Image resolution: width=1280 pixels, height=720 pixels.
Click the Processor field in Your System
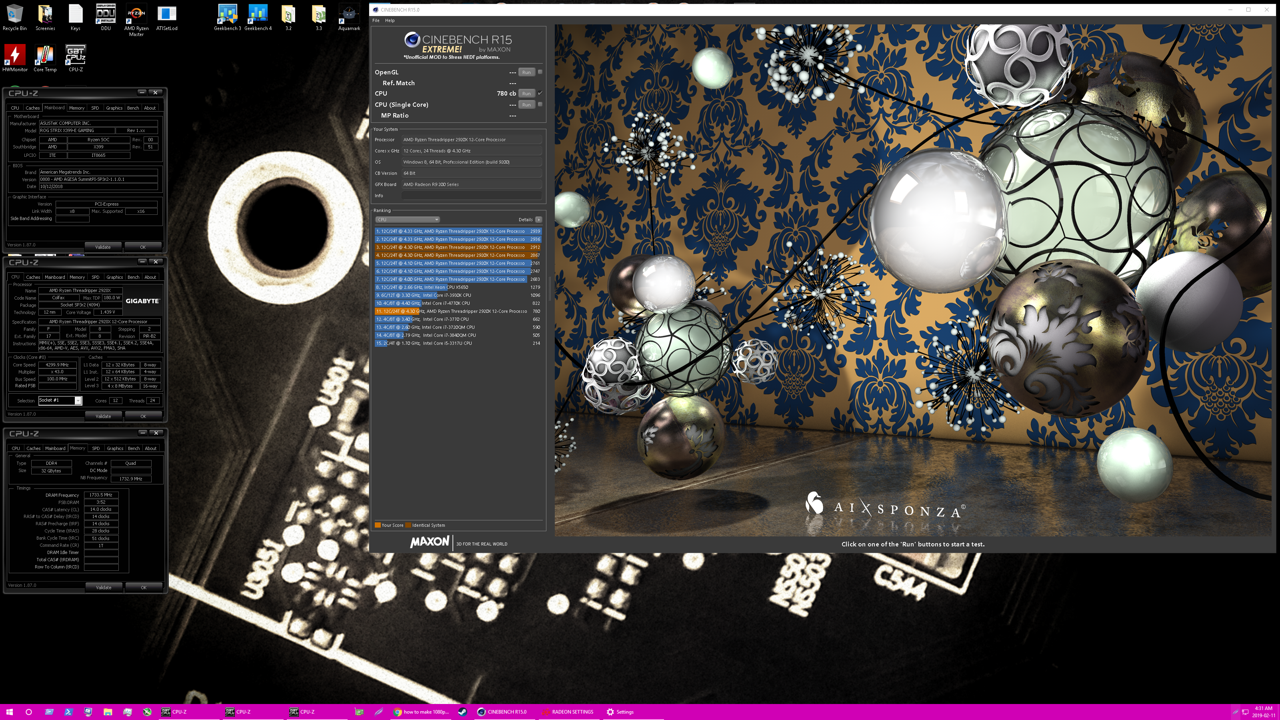coord(472,140)
